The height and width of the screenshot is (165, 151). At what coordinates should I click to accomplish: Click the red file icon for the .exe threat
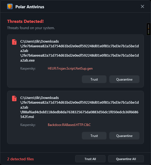(x=14, y=42)
